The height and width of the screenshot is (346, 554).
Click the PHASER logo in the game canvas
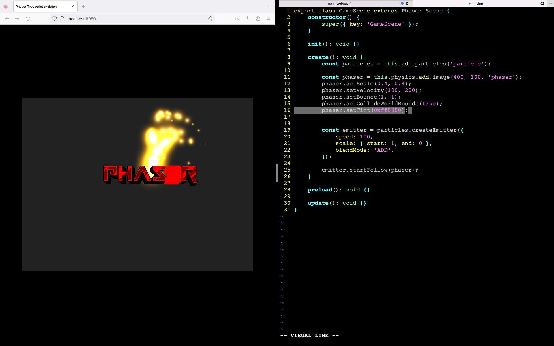click(151, 175)
